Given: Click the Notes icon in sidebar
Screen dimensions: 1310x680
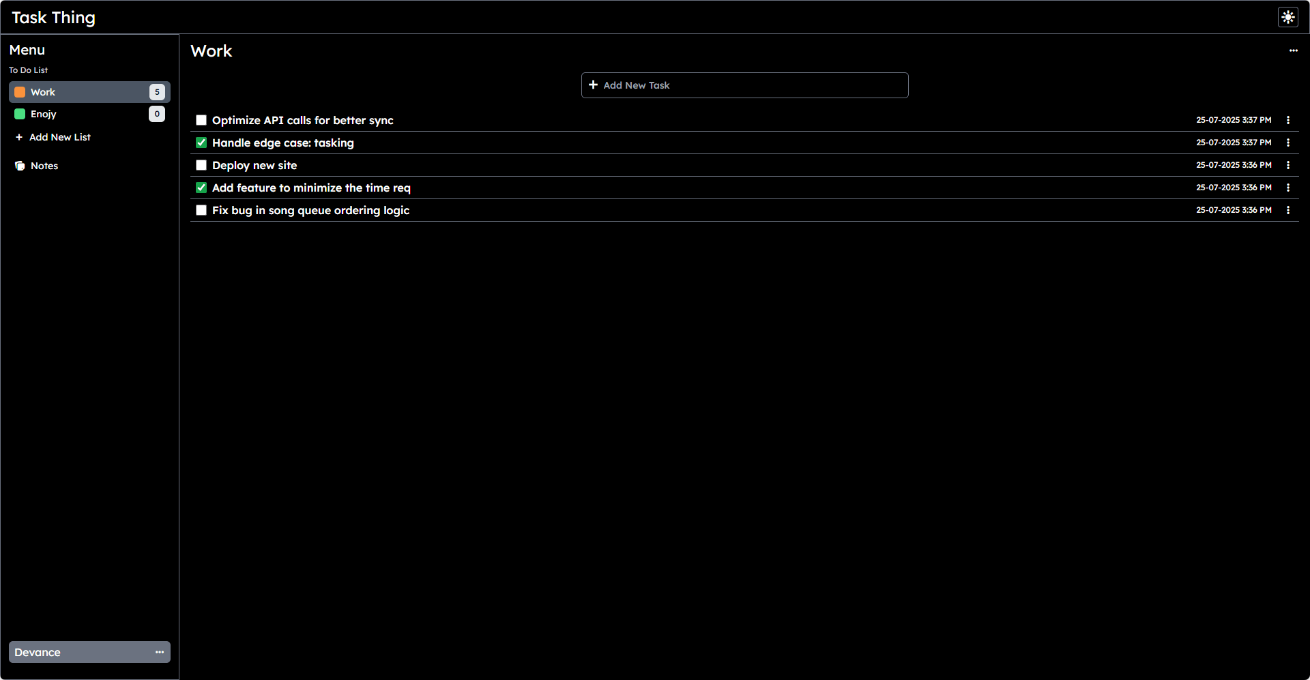Looking at the screenshot, I should pyautogui.click(x=20, y=166).
